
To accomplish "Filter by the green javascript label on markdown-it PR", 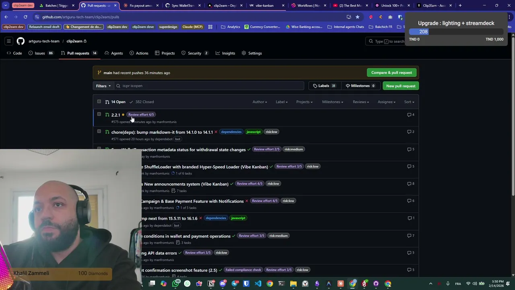I will tap(253, 132).
